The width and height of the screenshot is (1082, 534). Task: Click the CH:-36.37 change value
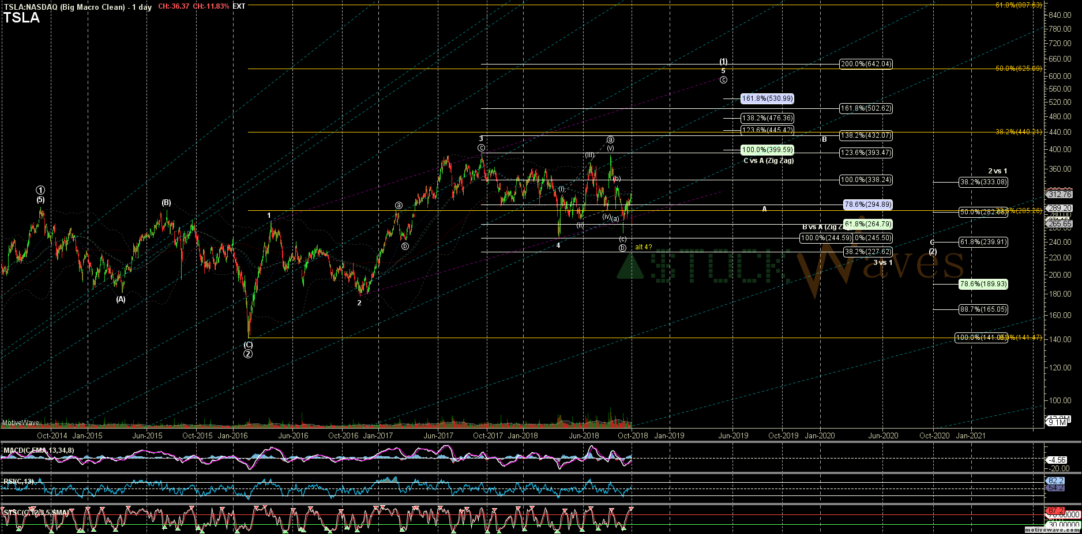point(174,6)
